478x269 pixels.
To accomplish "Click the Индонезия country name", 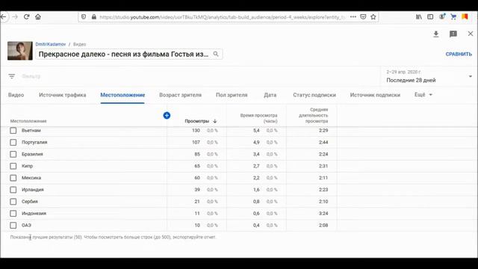I will (x=34, y=214).
